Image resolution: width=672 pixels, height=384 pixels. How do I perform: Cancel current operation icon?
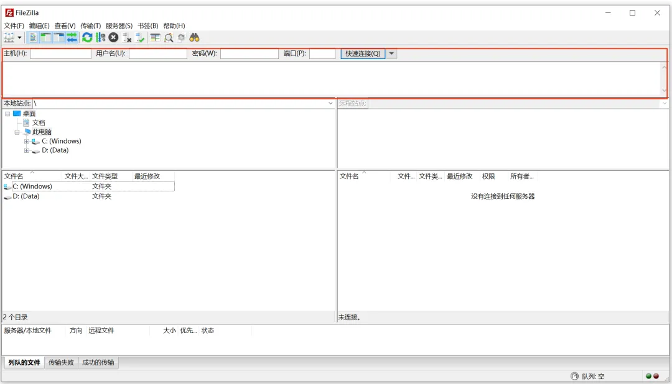[x=113, y=38]
